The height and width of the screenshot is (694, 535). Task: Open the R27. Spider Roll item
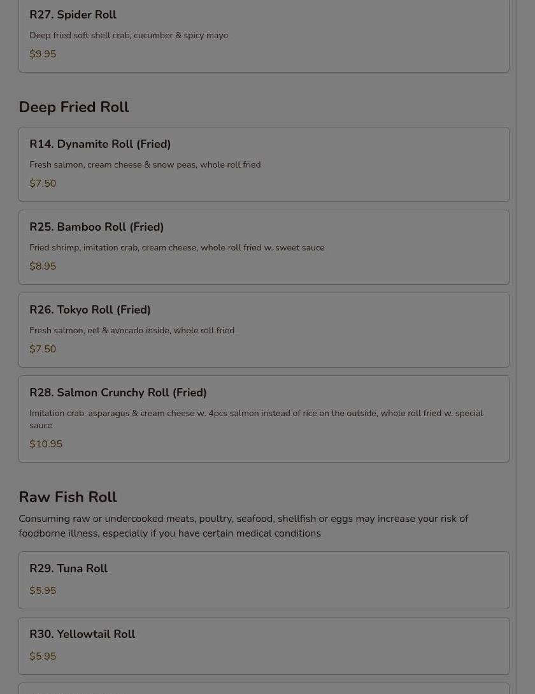pyautogui.click(x=264, y=36)
